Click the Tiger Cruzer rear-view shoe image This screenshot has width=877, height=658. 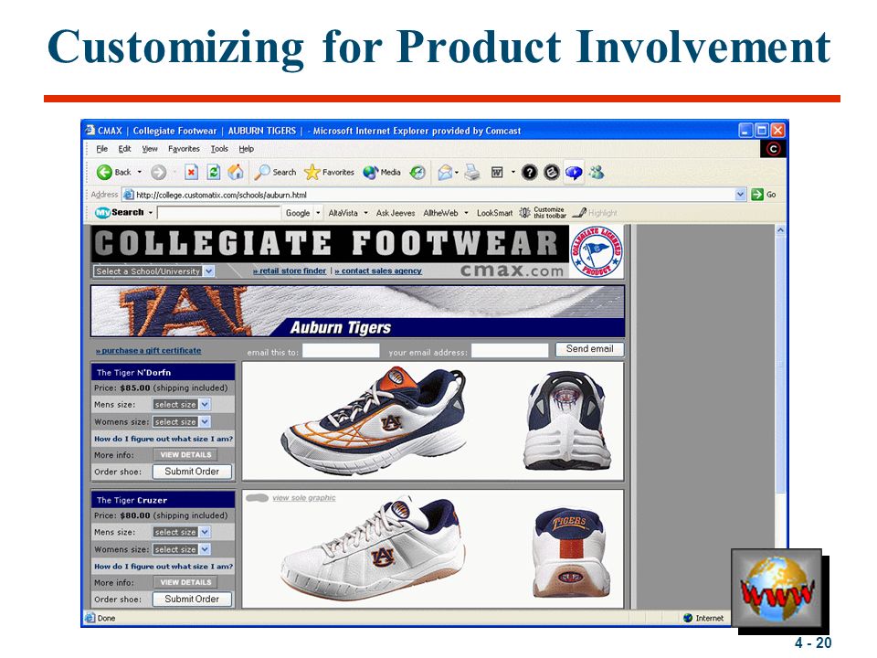point(569,551)
